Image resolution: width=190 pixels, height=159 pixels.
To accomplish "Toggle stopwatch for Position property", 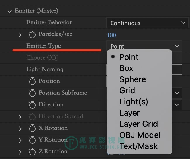I will tap(32, 81).
